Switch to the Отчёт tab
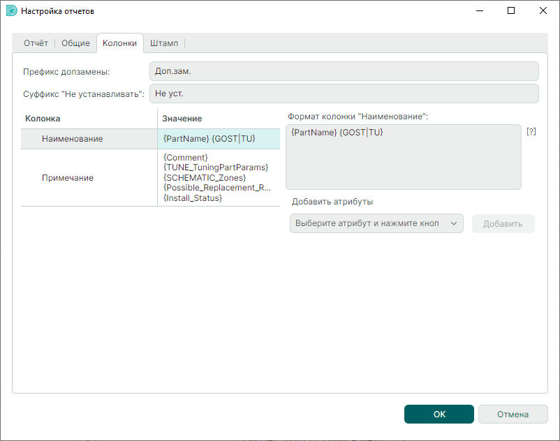This screenshot has height=441, width=560. pos(36,43)
